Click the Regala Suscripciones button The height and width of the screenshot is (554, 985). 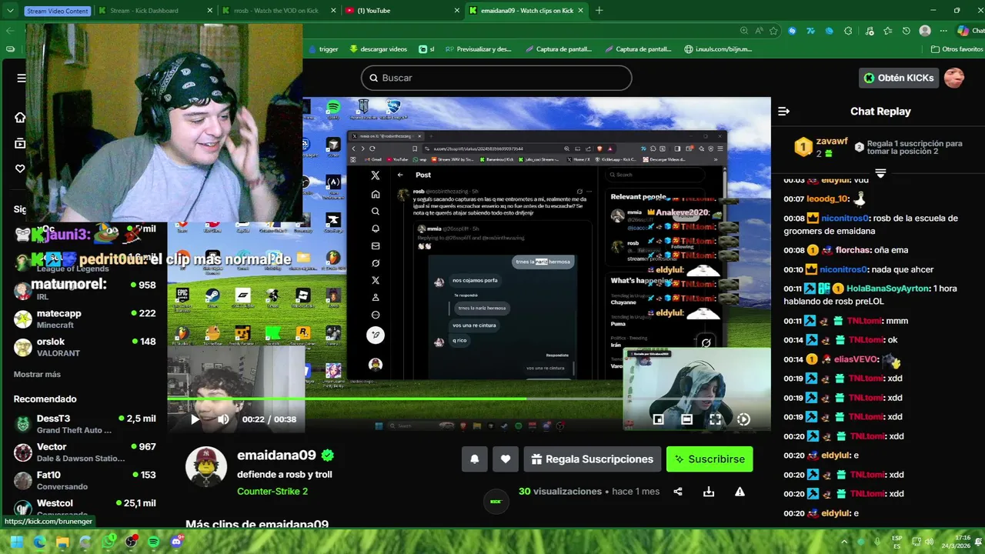pos(593,459)
